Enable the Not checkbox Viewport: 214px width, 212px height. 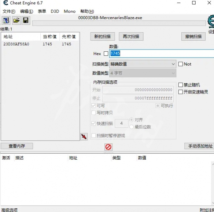181,64
